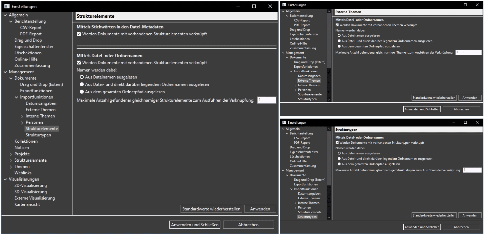The height and width of the screenshot is (236, 485).
Task: Click Abbrechen in main window
Action: pyautogui.click(x=248, y=225)
